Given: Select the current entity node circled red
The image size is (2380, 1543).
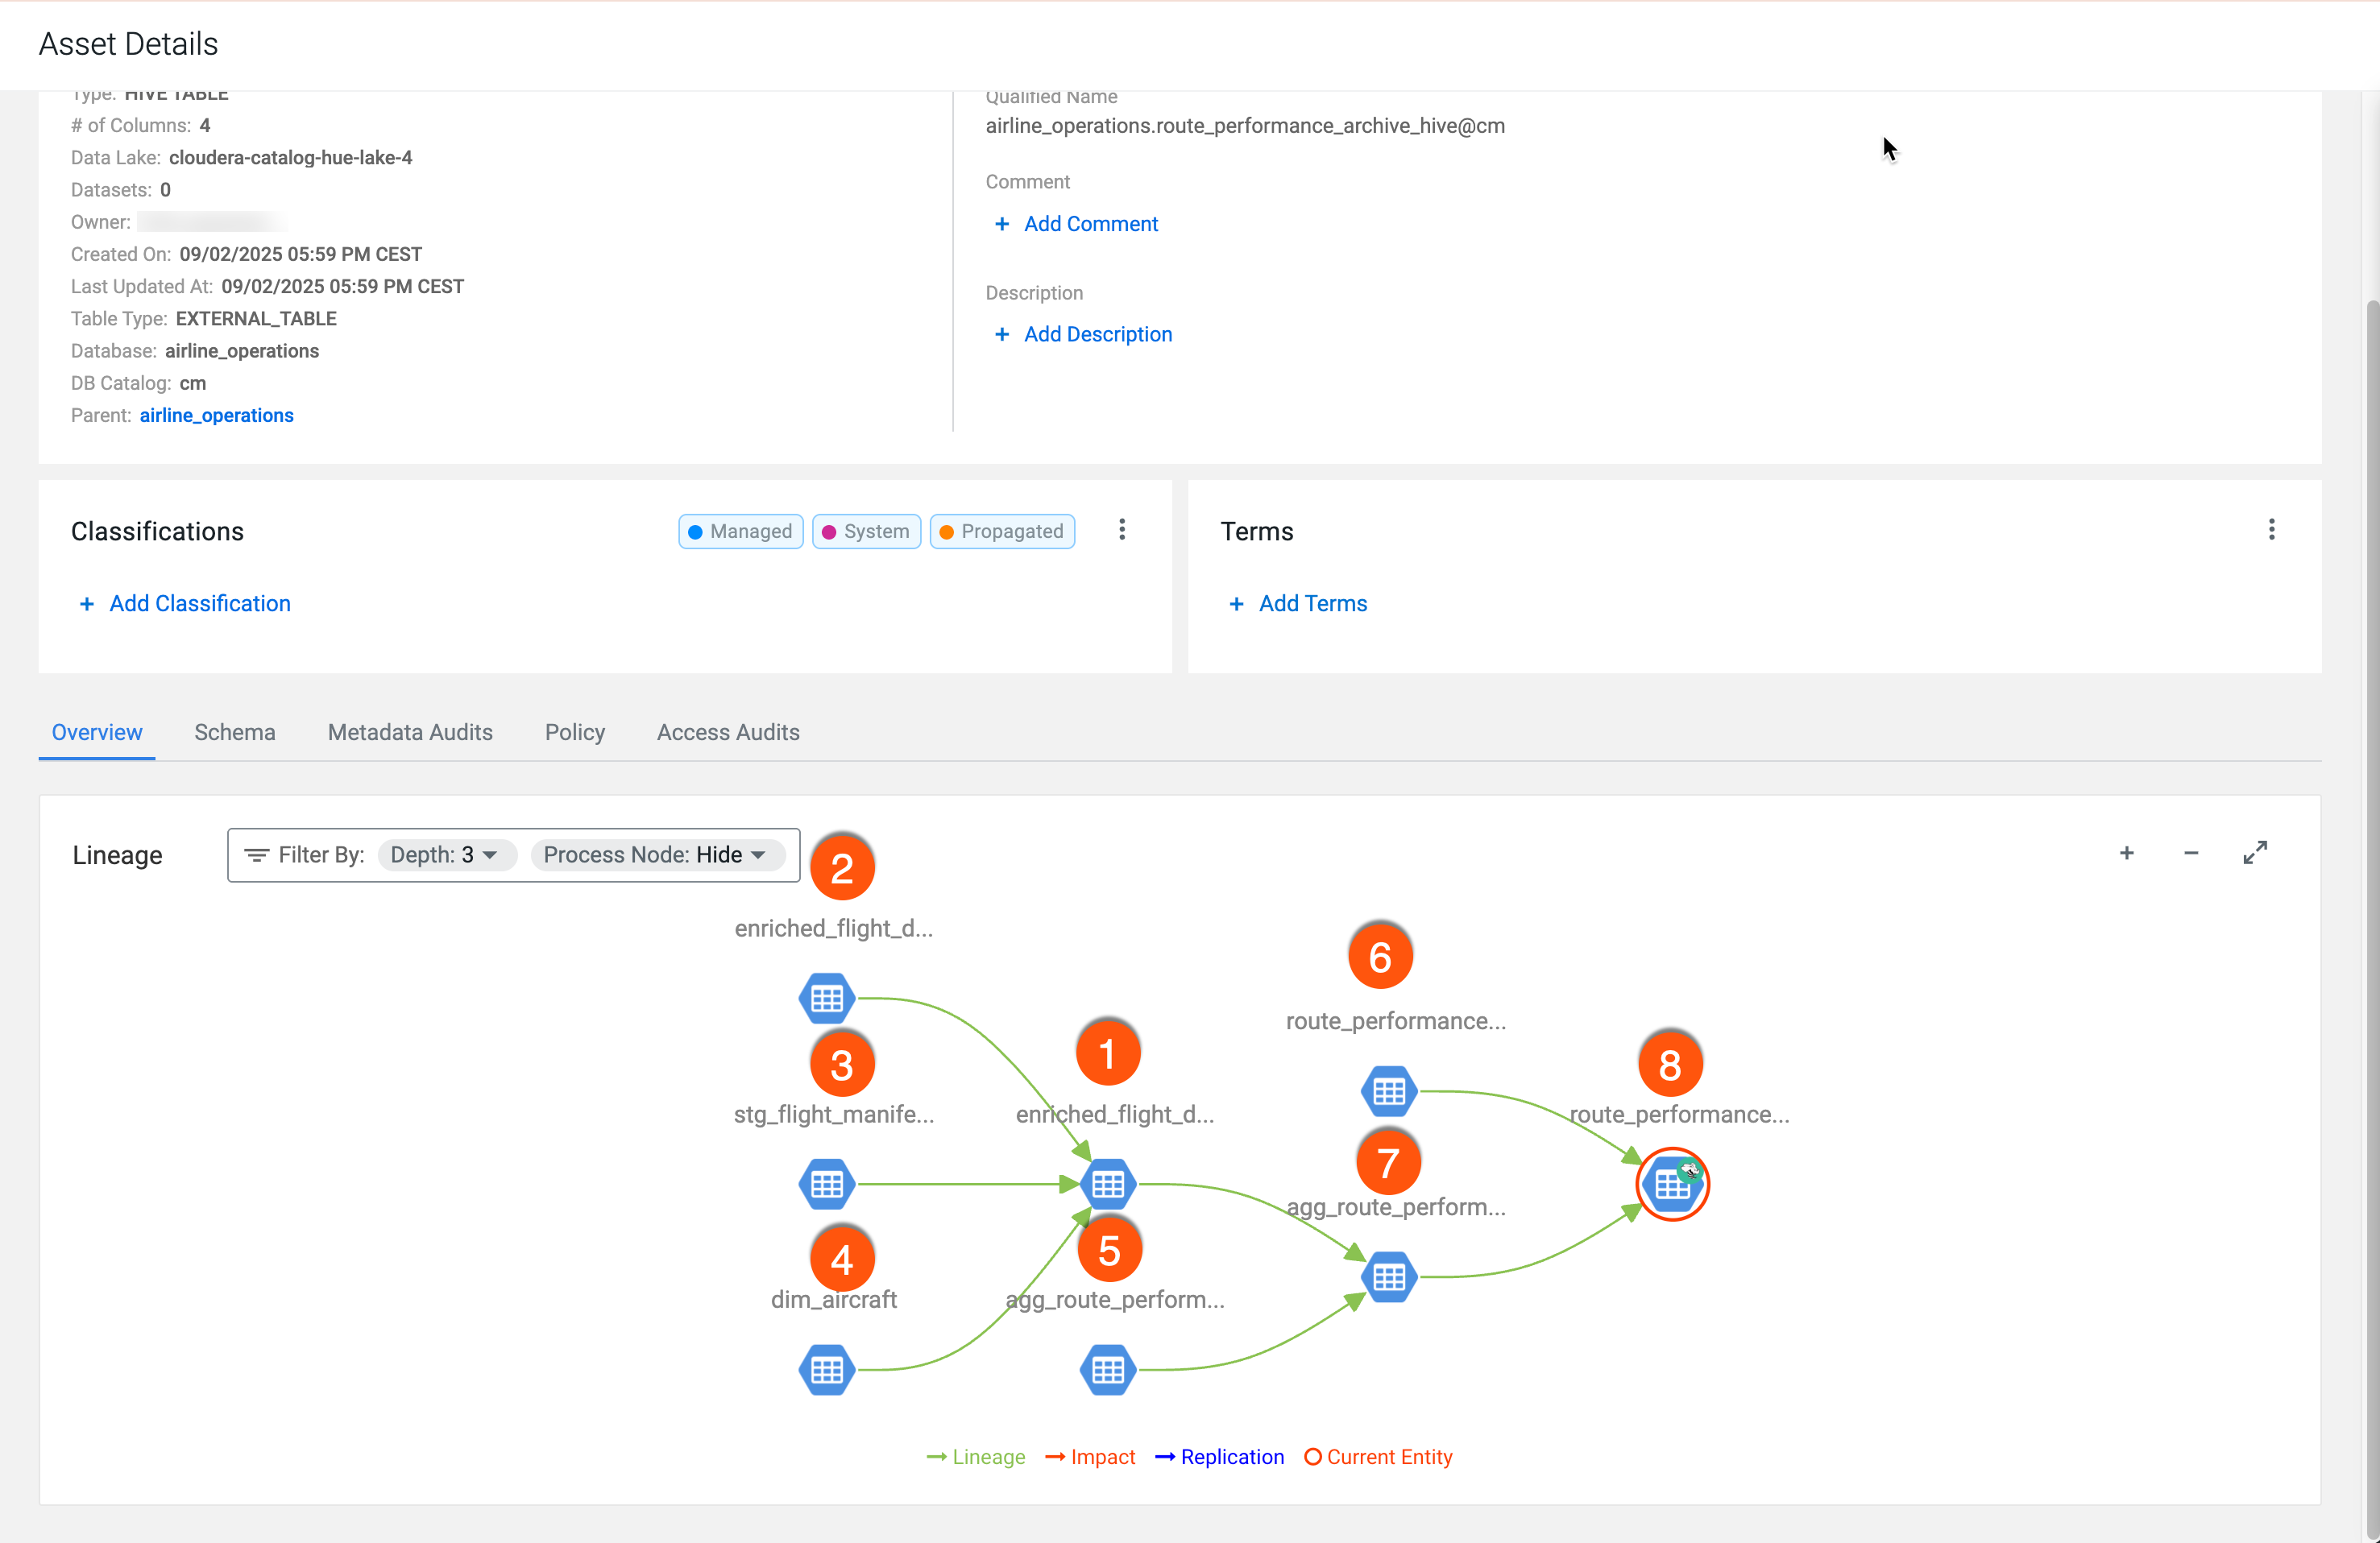Looking at the screenshot, I should tap(1672, 1185).
